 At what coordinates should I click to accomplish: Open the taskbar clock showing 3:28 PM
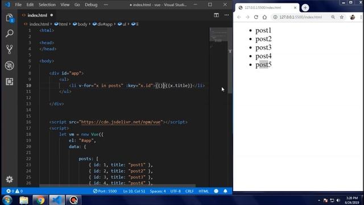tap(352, 200)
